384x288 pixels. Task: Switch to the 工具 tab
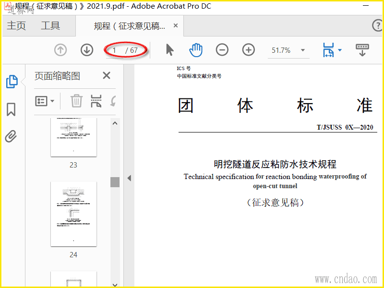coord(50,25)
